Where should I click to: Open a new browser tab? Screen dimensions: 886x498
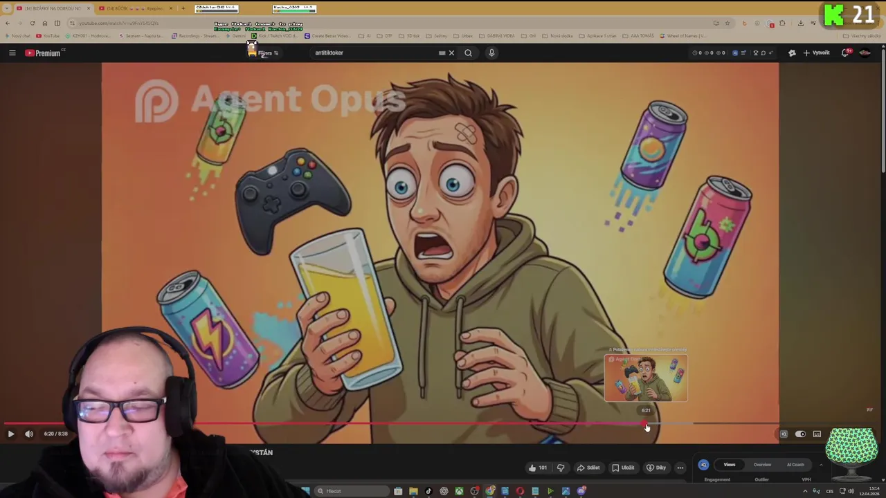point(183,8)
